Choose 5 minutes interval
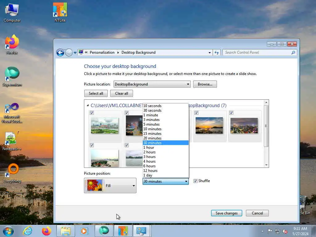 point(166,124)
